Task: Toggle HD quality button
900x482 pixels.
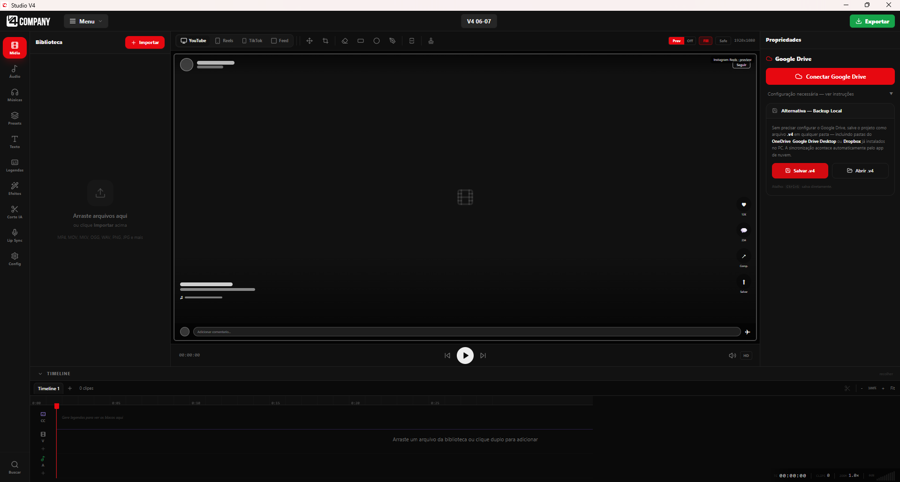Action: tap(746, 356)
